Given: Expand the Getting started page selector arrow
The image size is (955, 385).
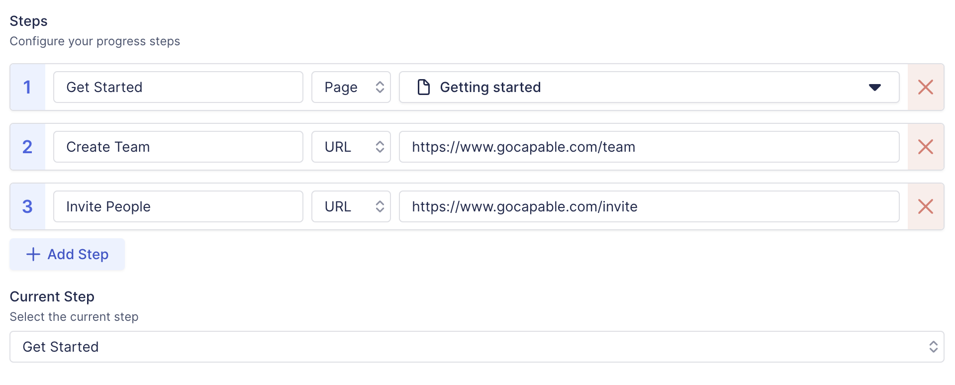Looking at the screenshot, I should point(874,88).
